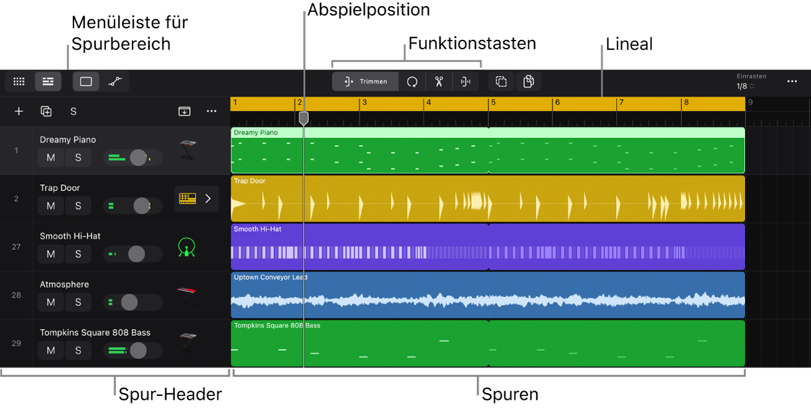Select the Dreamy Piano track name
Image resolution: width=811 pixels, height=411 pixels.
pyautogui.click(x=68, y=139)
